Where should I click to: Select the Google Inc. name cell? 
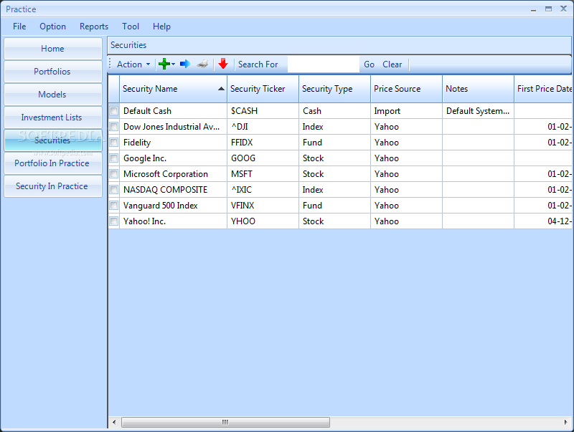pyautogui.click(x=173, y=158)
